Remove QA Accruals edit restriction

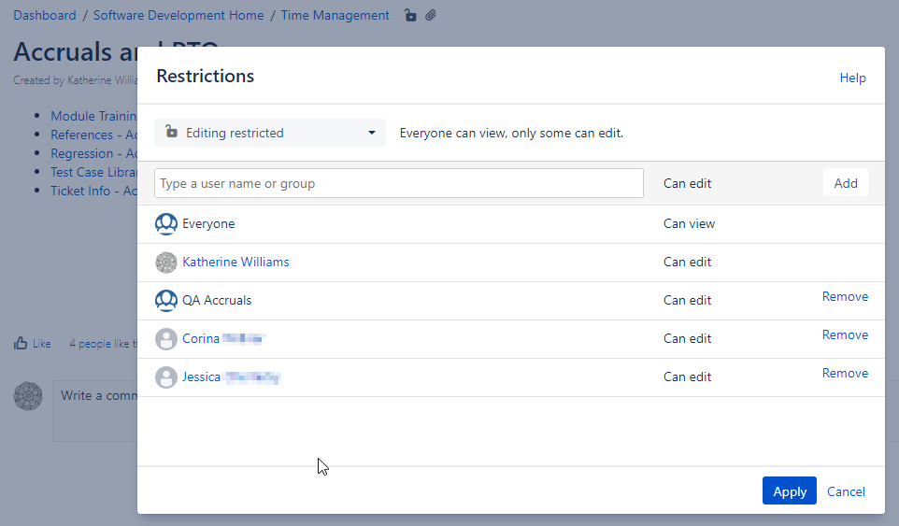tap(845, 297)
